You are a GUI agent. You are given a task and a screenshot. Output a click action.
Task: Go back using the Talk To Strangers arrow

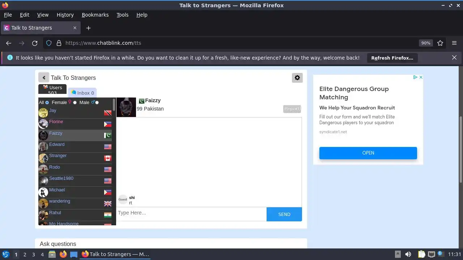[44, 78]
